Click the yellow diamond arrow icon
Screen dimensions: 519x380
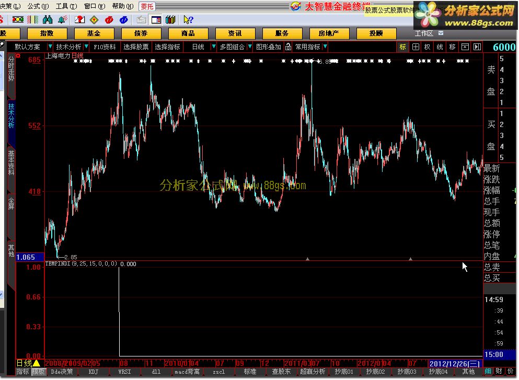click(94, 20)
